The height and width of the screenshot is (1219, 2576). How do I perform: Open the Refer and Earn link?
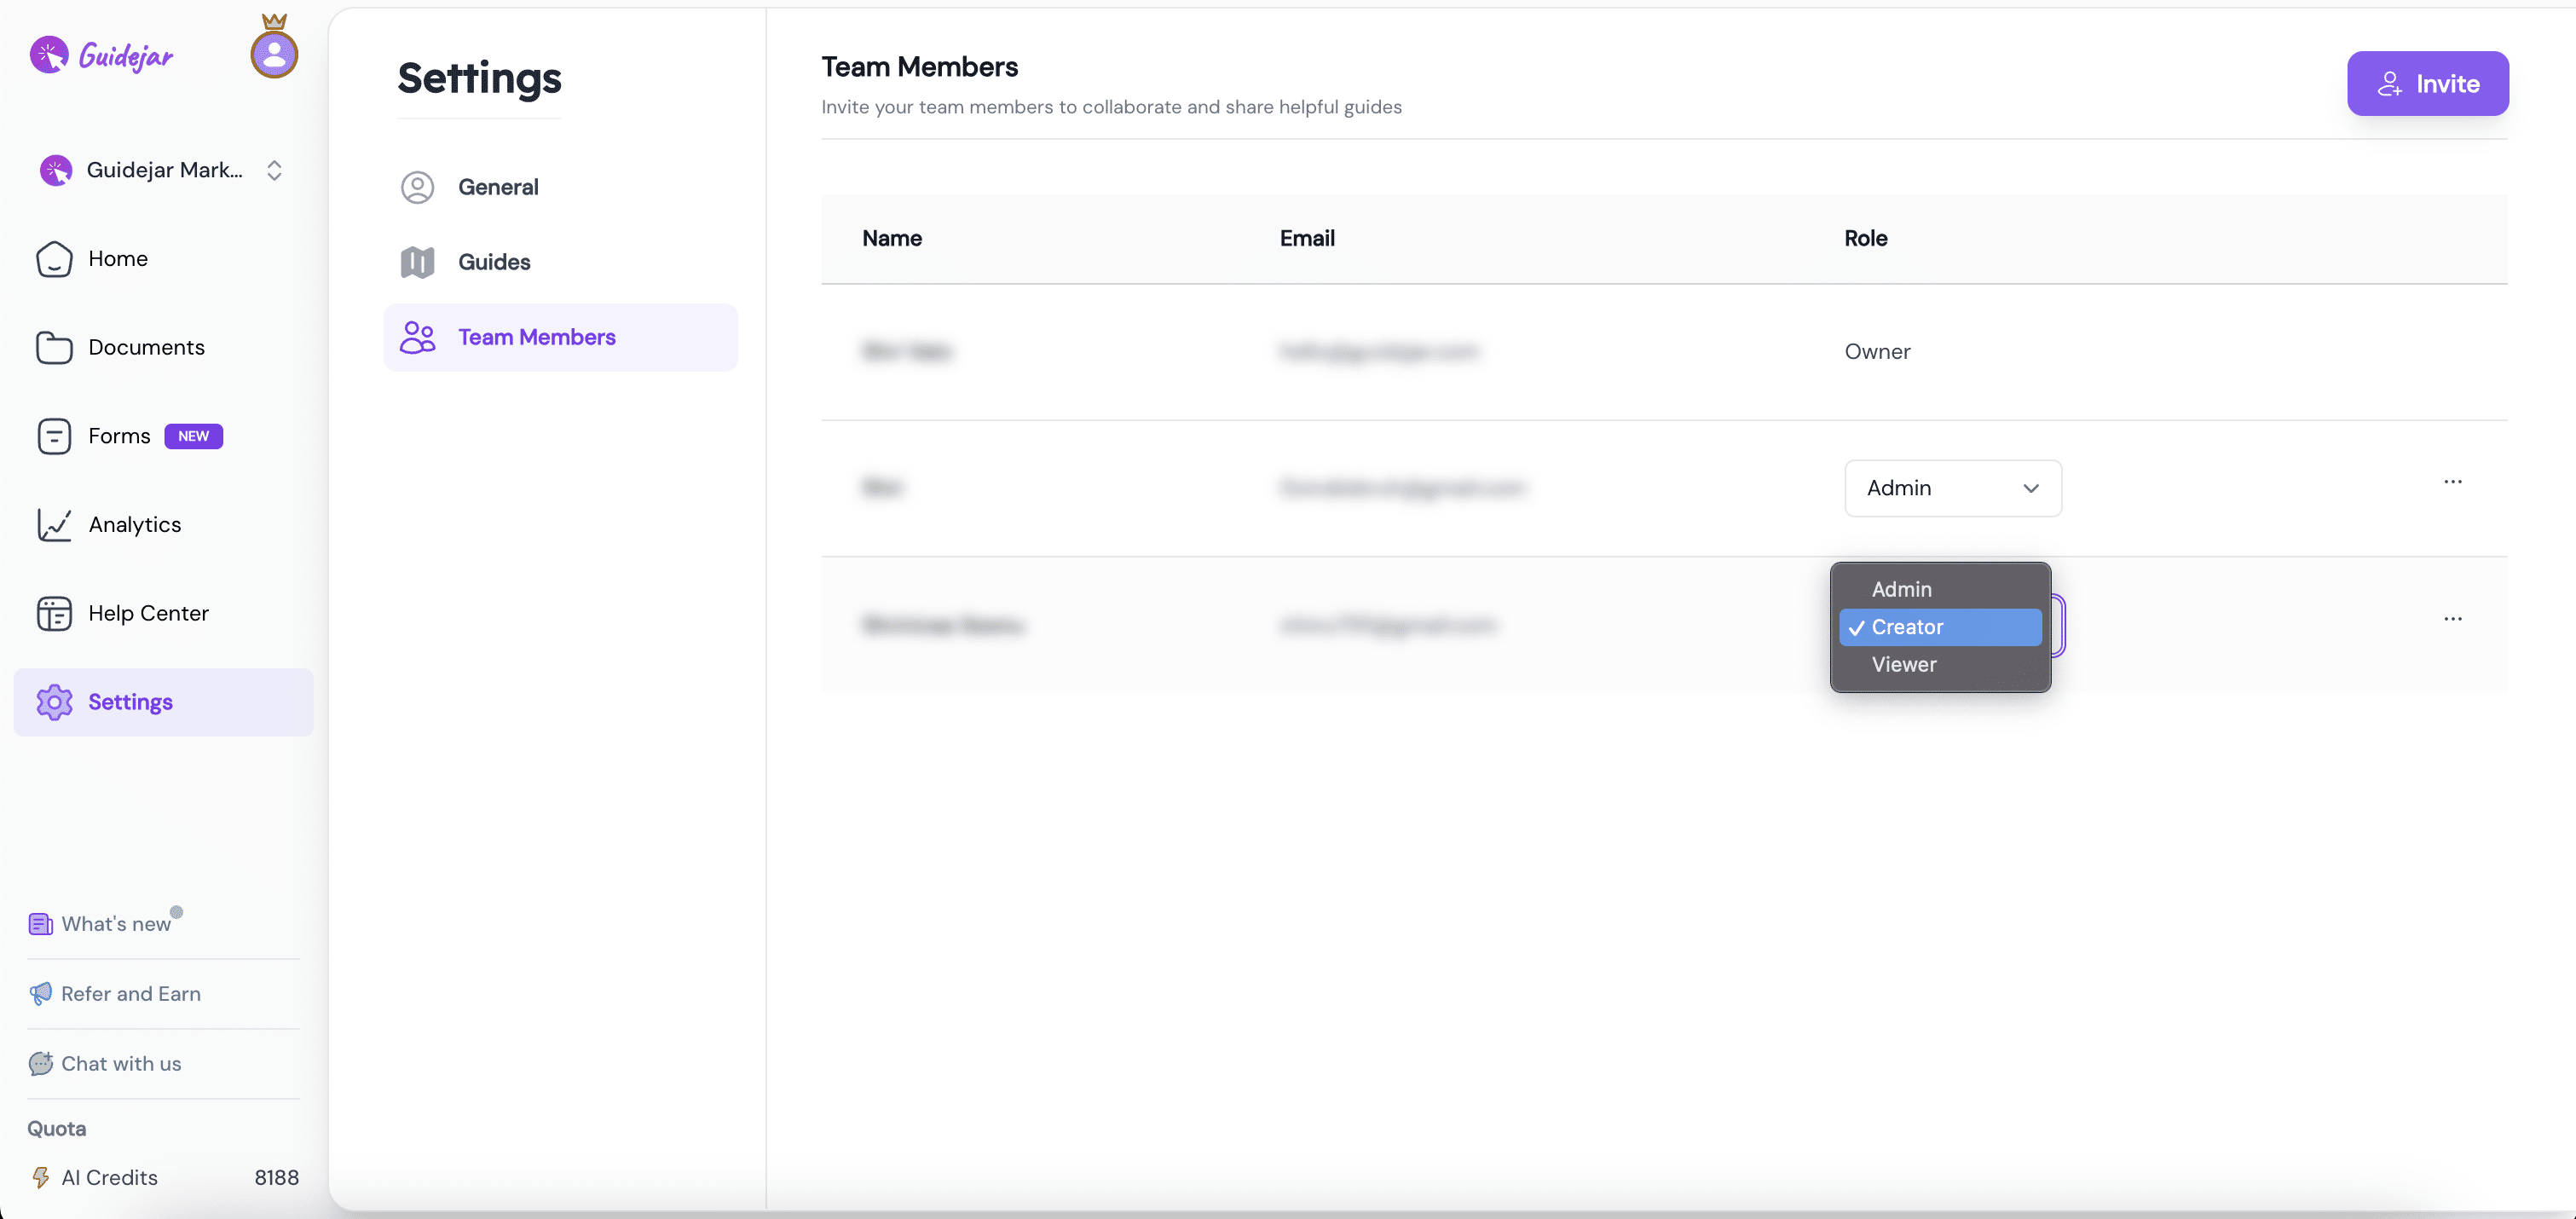130,994
